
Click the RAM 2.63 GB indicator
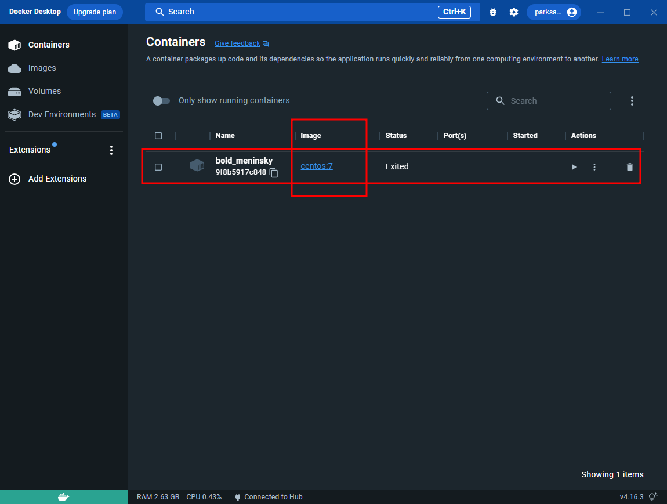click(x=158, y=497)
